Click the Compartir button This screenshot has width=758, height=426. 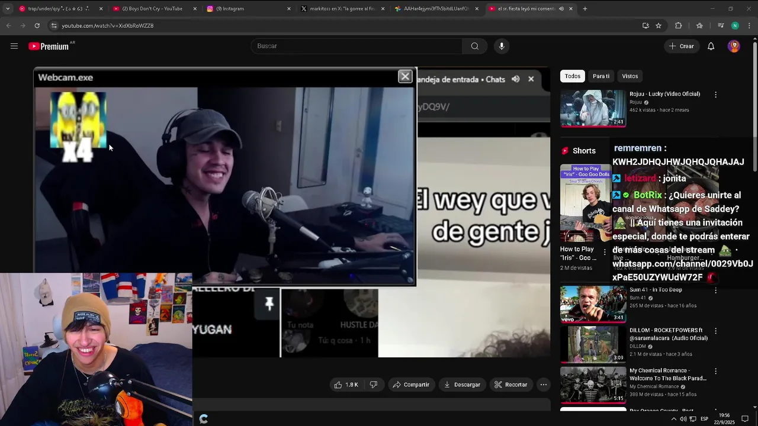411,385
